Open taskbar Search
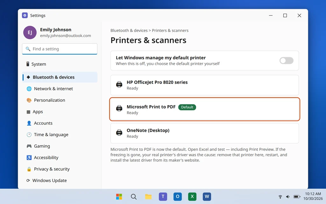The width and height of the screenshot is (326, 204). click(x=134, y=196)
